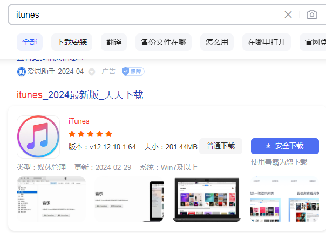Open second screenshot with phone thumbnail
The height and width of the screenshot is (233, 326).
129,199
